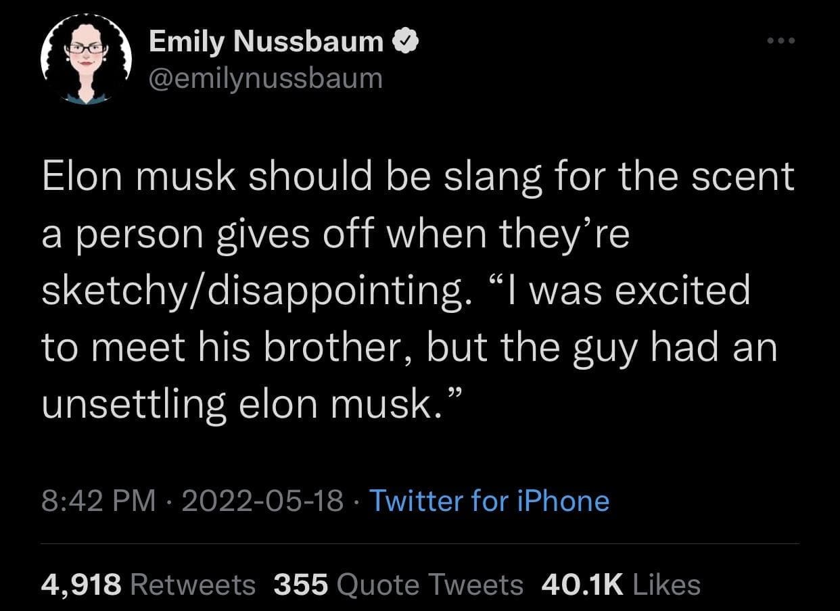The width and height of the screenshot is (840, 611).
Task: Click the @emilynussbaum handle
Action: click(x=265, y=78)
